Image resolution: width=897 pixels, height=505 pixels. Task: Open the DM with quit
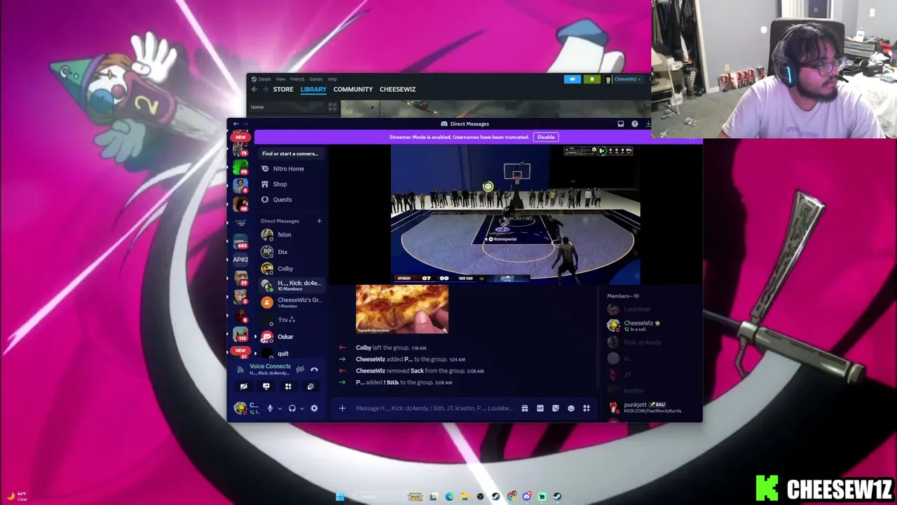pyautogui.click(x=290, y=353)
